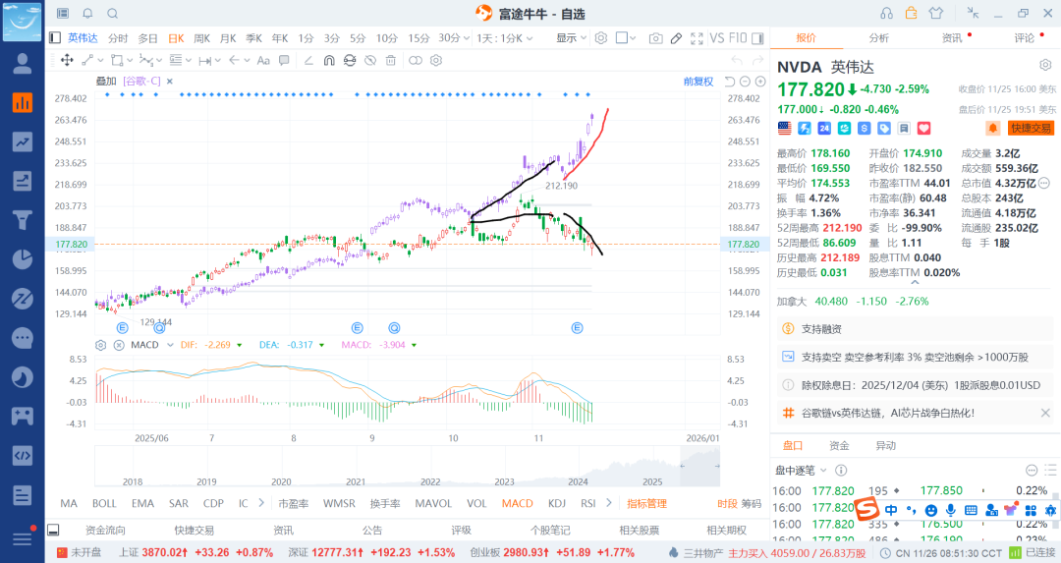Open the 24-hour trading badge icon
The height and width of the screenshot is (563, 1061).
click(x=824, y=128)
